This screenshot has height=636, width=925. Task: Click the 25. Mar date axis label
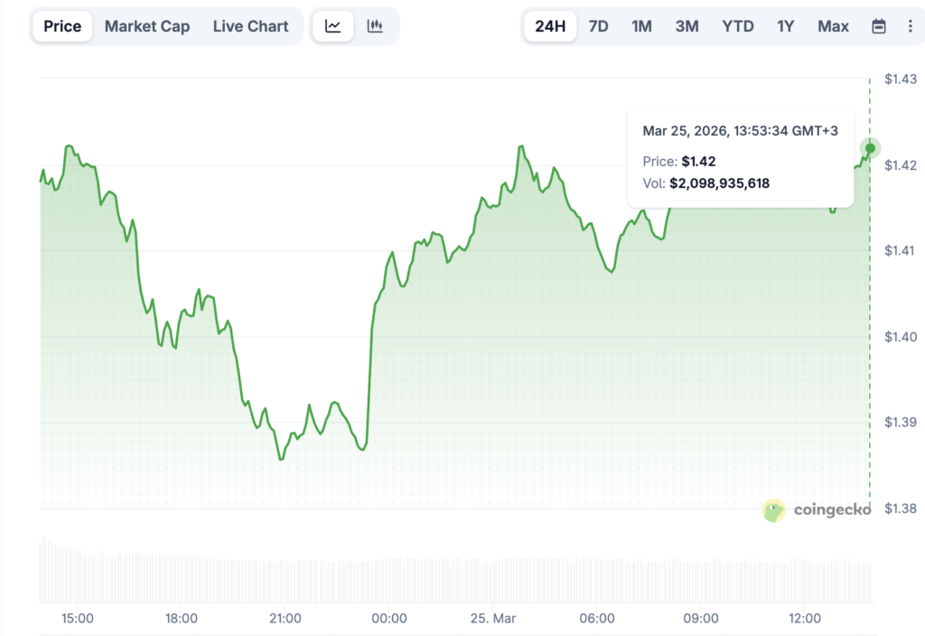point(492,619)
